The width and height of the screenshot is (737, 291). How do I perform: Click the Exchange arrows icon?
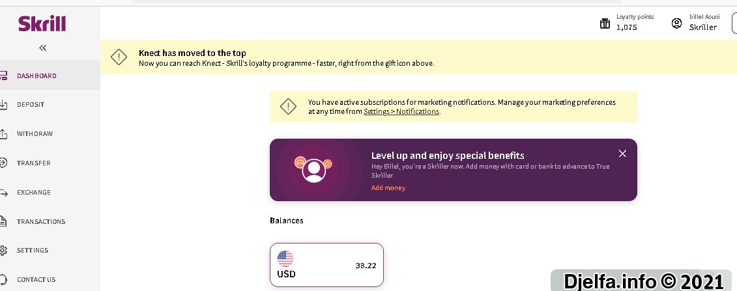point(3,193)
